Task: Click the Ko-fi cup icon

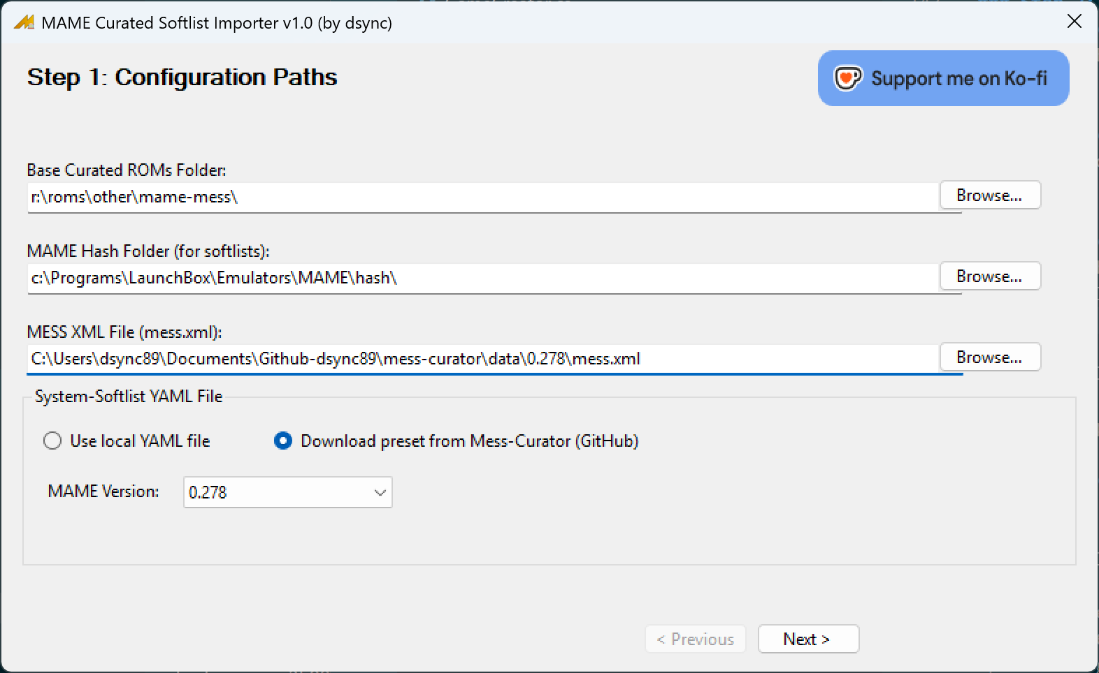Action: (848, 78)
